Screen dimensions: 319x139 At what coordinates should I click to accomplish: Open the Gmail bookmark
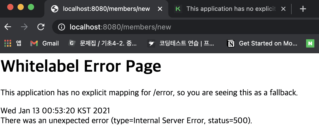point(44,43)
